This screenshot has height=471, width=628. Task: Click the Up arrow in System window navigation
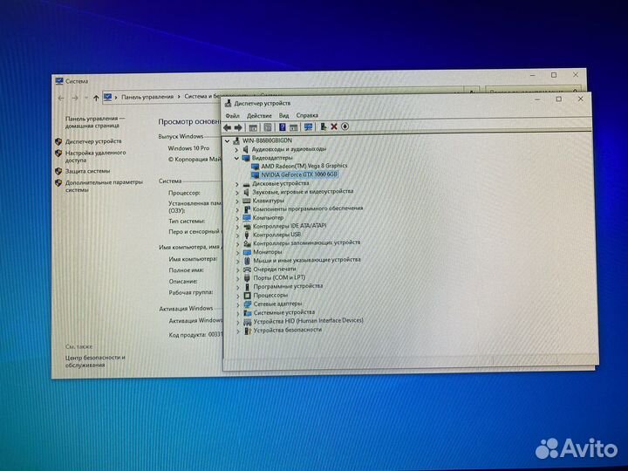pyautogui.click(x=96, y=98)
